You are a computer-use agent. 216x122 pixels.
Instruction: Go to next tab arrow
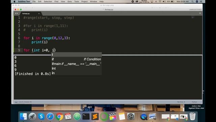pos(17,13)
